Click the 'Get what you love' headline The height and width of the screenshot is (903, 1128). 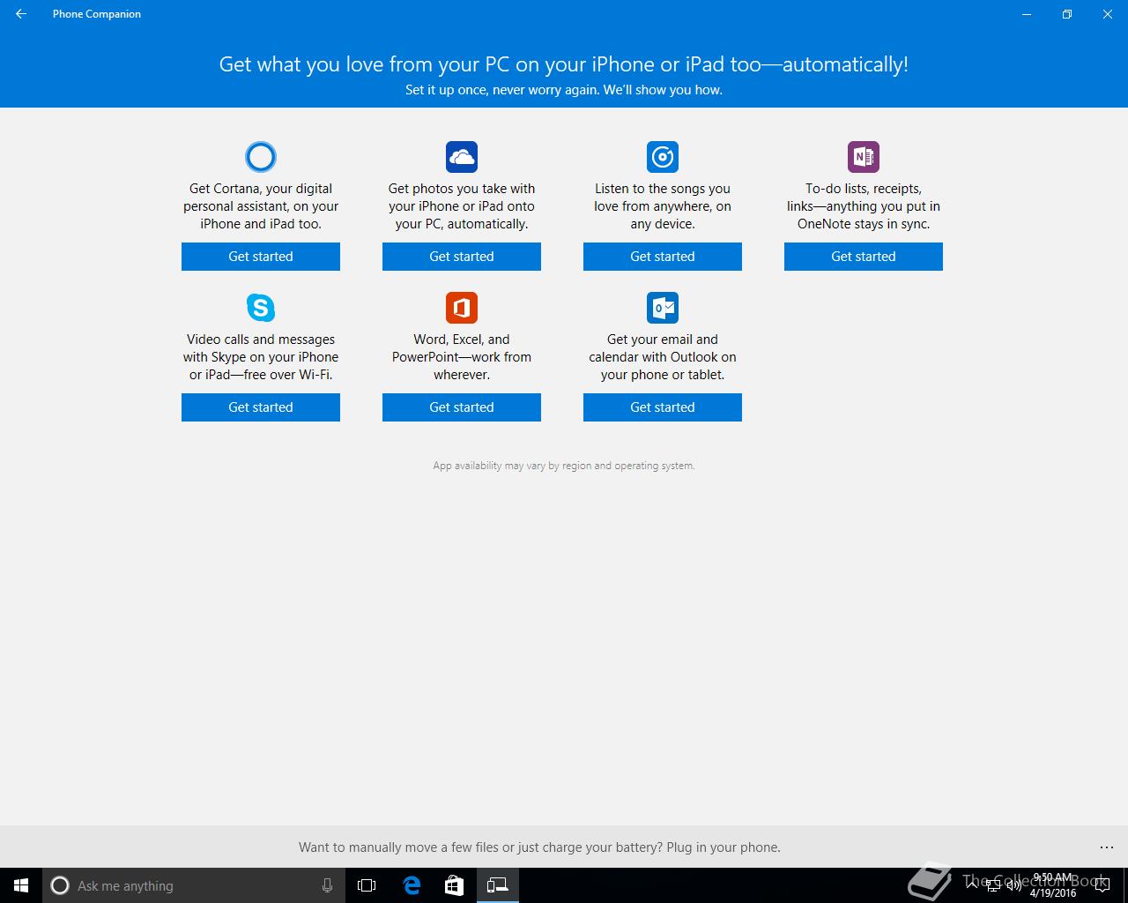point(564,64)
